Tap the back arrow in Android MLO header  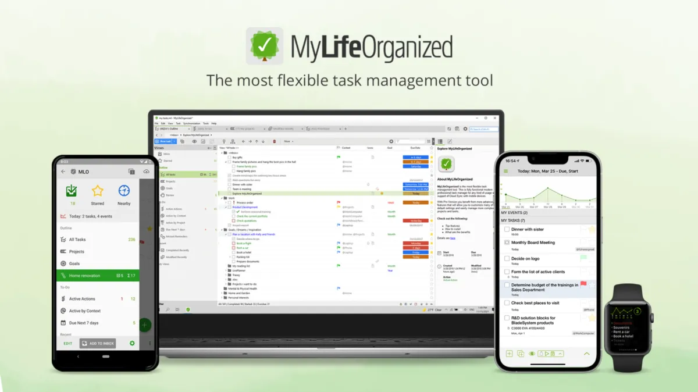click(x=63, y=172)
